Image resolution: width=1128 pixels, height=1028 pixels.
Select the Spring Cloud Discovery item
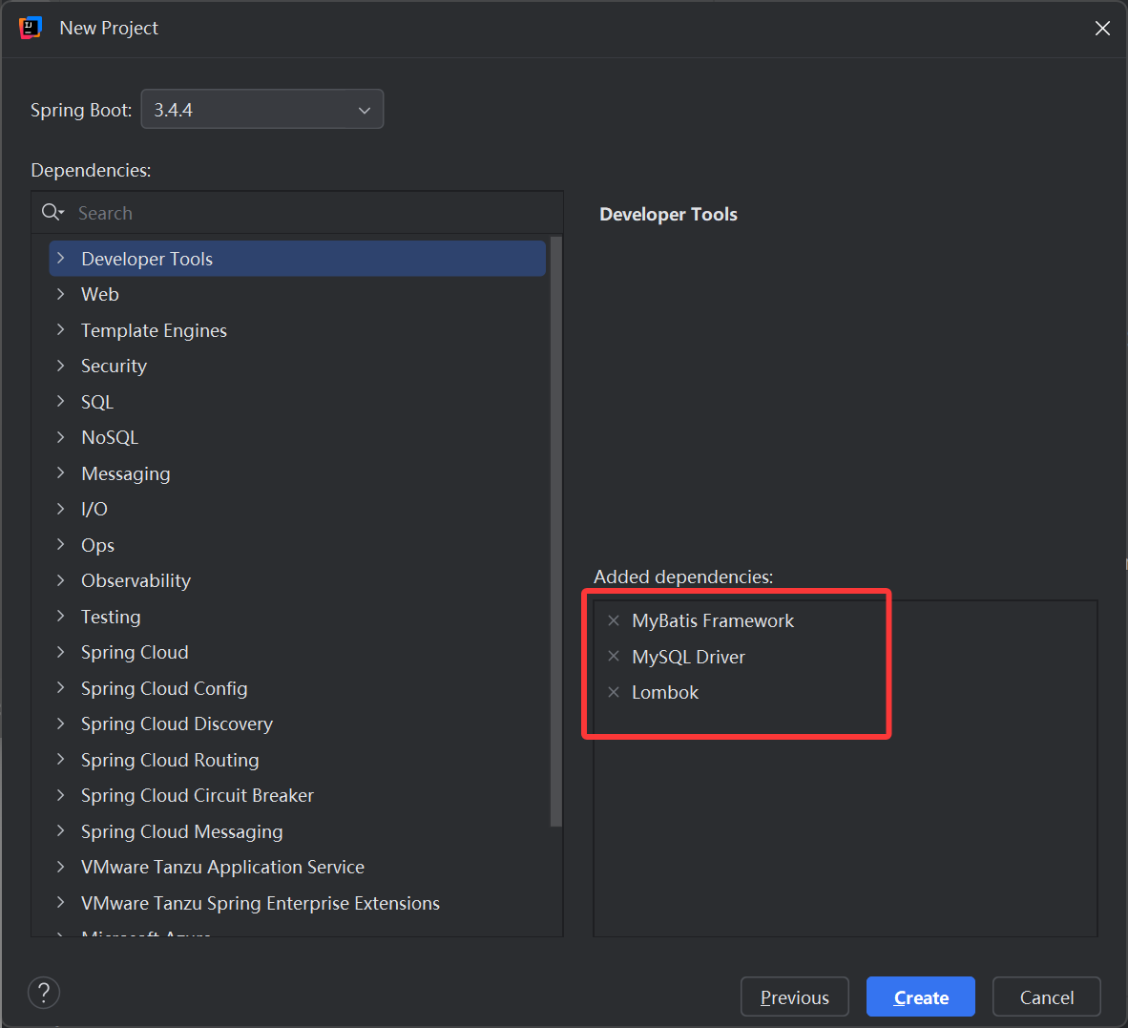(x=297, y=724)
